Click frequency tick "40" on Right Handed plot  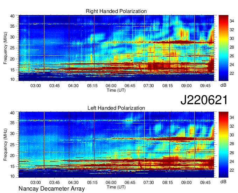13,16
